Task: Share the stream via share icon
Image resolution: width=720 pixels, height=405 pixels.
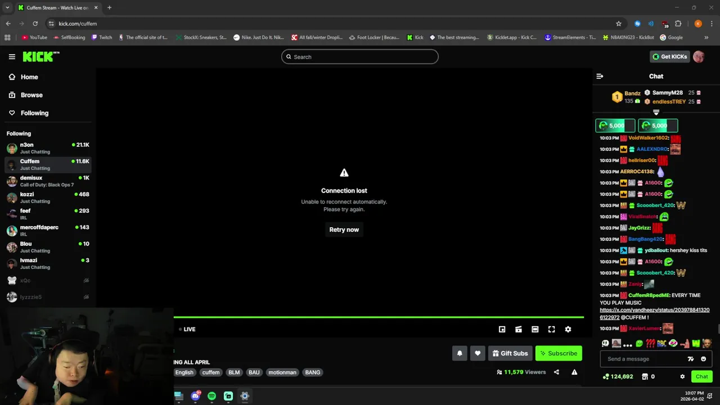Action: coord(556,372)
